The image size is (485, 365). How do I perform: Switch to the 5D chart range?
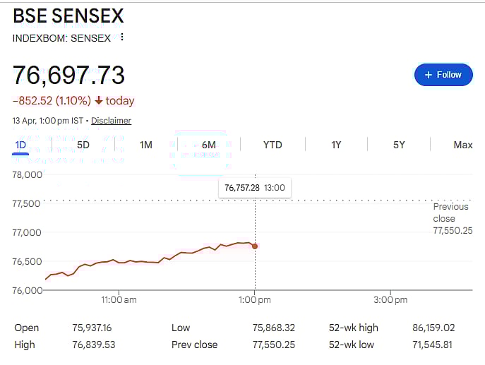(83, 145)
